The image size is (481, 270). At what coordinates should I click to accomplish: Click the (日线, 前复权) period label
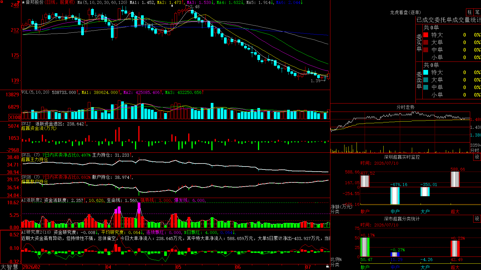tap(60, 2)
